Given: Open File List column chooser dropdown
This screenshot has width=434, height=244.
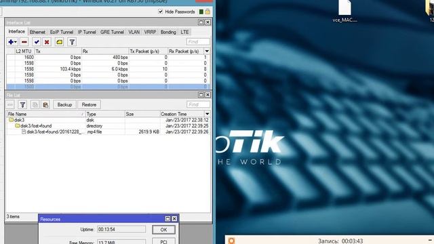Looking at the screenshot, I should 207,114.
